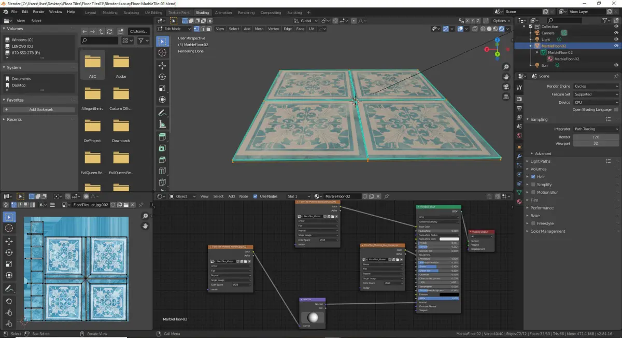Open the node editor Add menu
This screenshot has width=622, height=338.
click(x=231, y=196)
